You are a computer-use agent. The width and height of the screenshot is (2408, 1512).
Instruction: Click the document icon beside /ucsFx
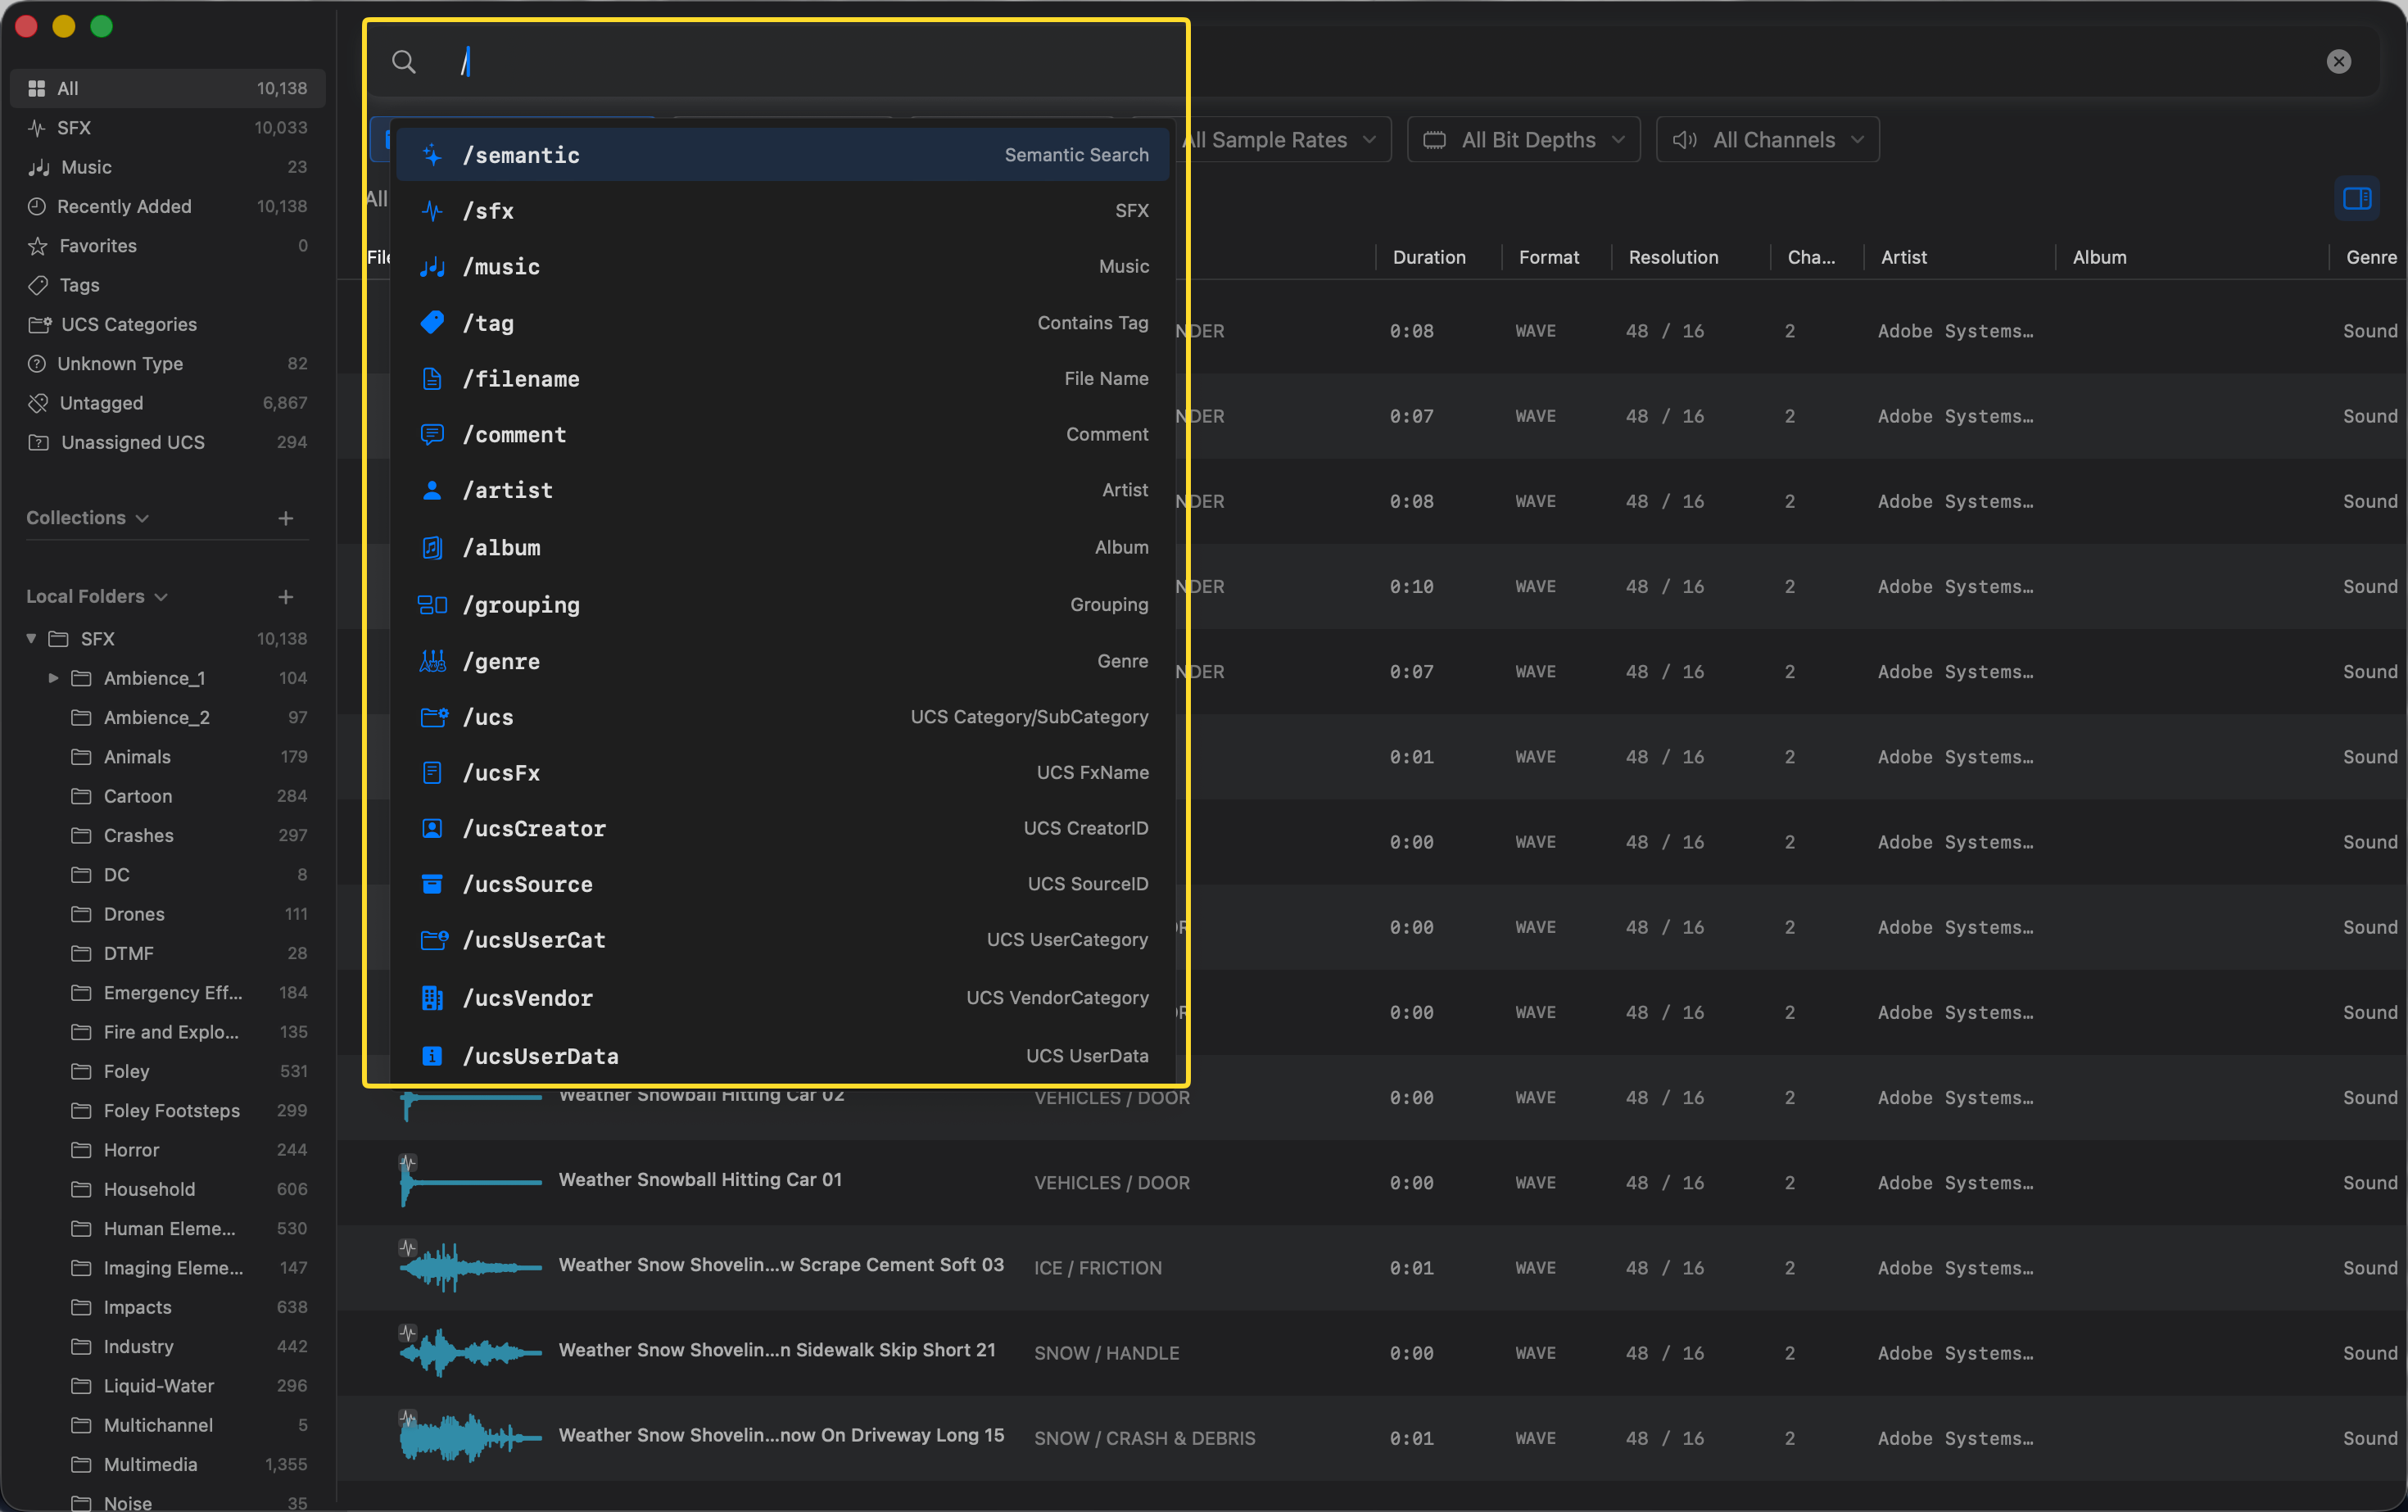(x=432, y=773)
